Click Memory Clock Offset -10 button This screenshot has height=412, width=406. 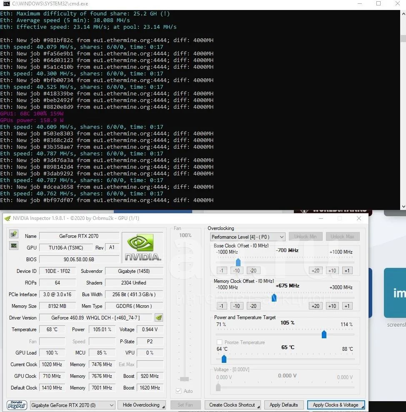(x=236, y=306)
